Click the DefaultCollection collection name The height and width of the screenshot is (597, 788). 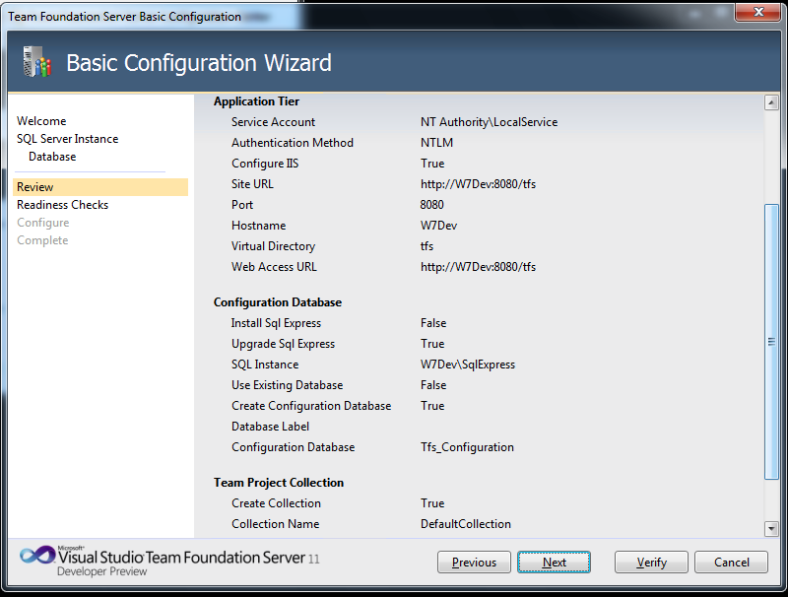click(466, 524)
